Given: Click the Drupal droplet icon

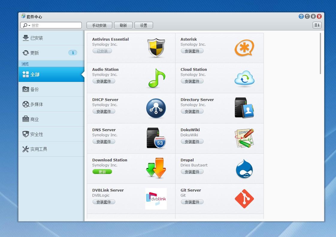Looking at the screenshot, I should click(x=244, y=169).
